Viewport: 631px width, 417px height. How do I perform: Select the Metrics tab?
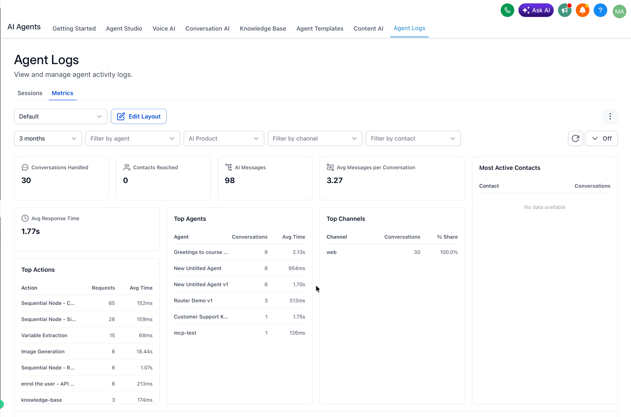click(x=62, y=93)
